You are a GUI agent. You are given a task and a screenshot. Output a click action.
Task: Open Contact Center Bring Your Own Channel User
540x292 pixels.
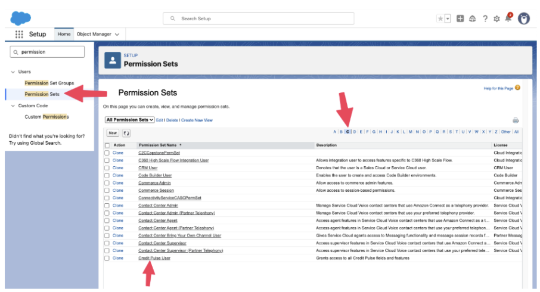click(x=180, y=235)
